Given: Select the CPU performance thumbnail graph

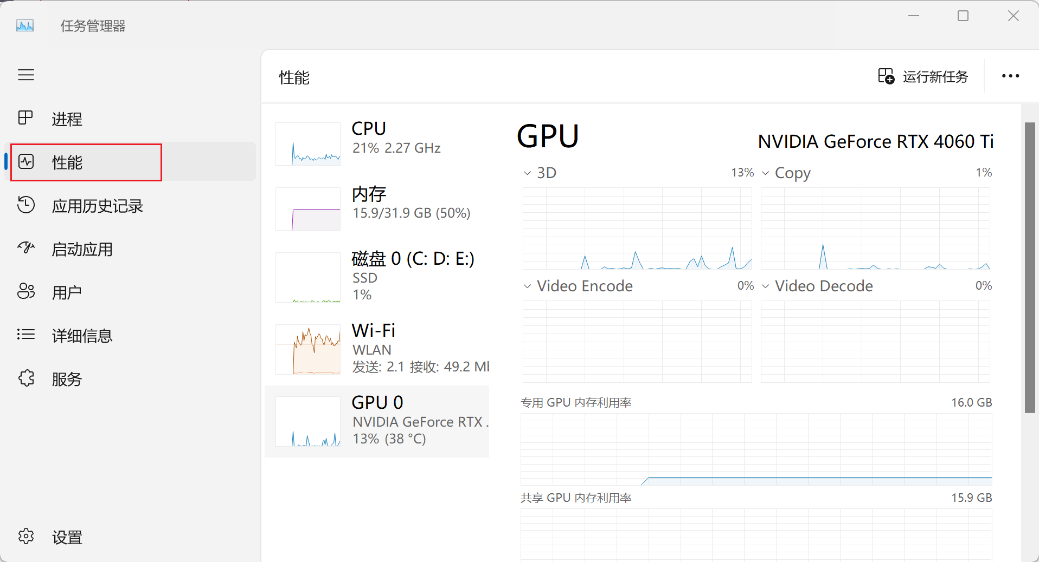Looking at the screenshot, I should pos(308,143).
